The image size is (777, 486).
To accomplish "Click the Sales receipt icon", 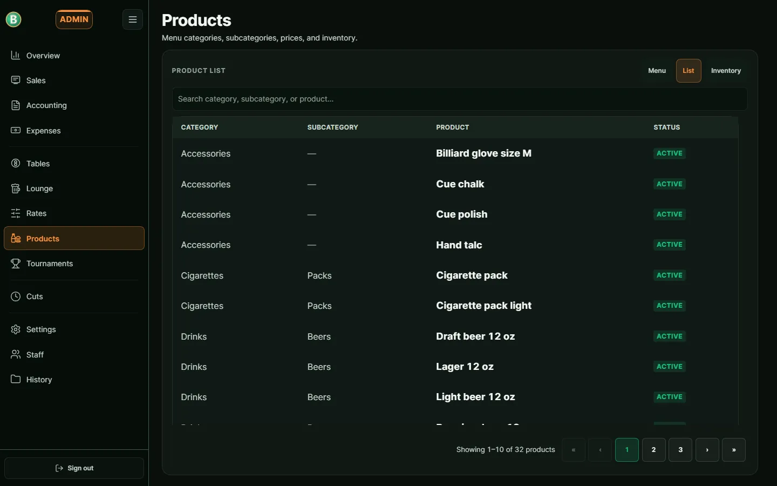I will 16,80.
